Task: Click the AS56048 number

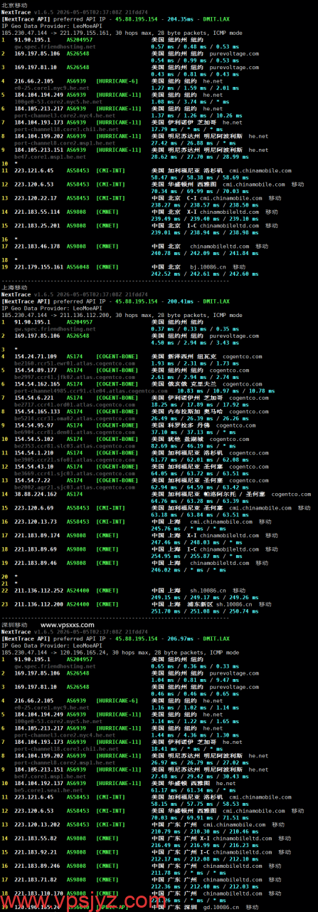Action: pyautogui.click(x=78, y=266)
